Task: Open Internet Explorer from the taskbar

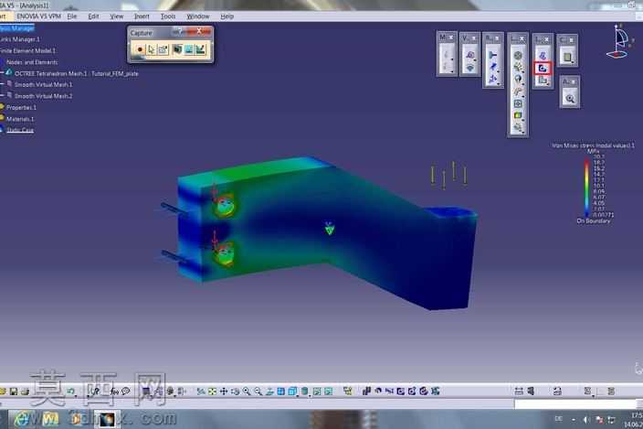Action: coord(23,419)
